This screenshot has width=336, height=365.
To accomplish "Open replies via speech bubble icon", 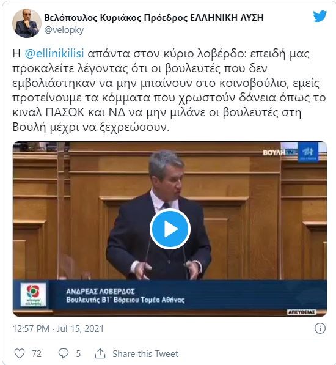I will click(x=64, y=353).
